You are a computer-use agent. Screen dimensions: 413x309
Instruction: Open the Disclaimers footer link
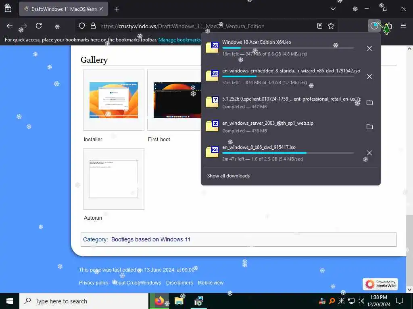tap(179, 283)
